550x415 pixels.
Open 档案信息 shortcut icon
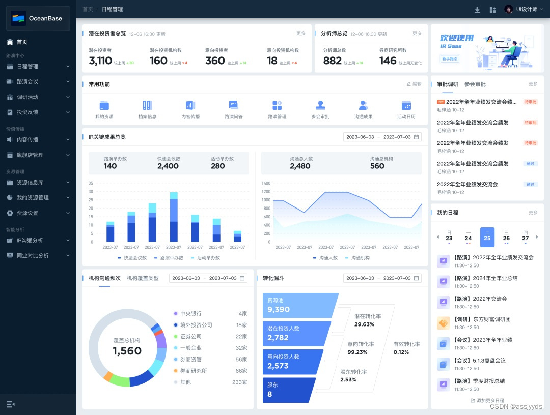[x=147, y=105]
